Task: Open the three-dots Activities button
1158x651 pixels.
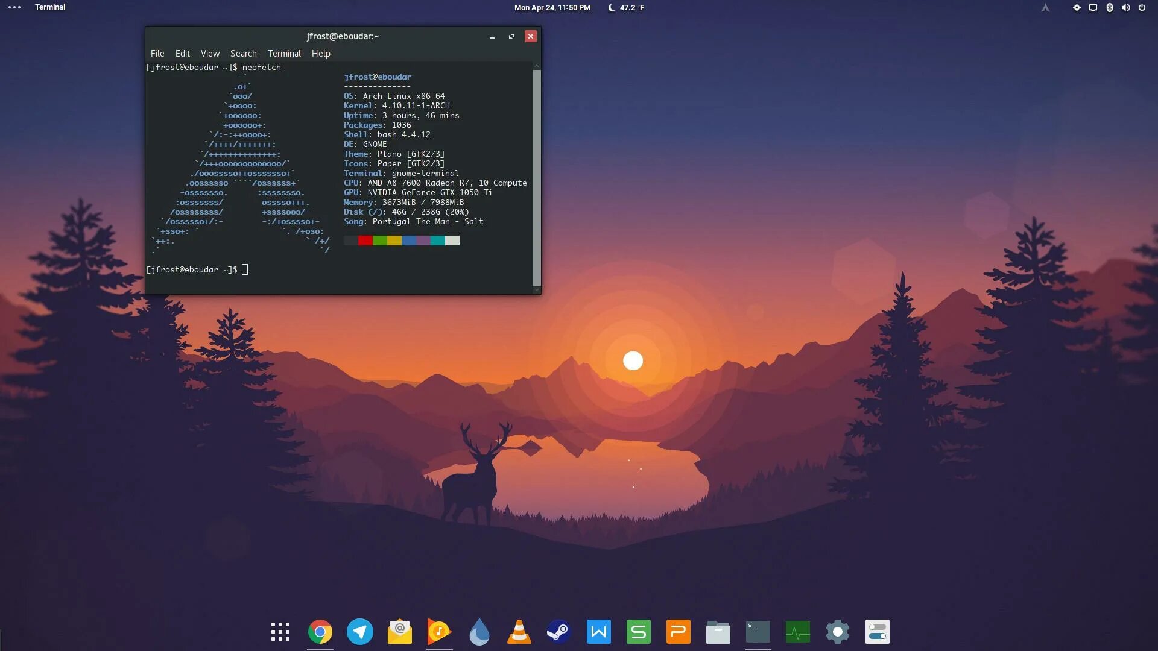Action: click(14, 7)
